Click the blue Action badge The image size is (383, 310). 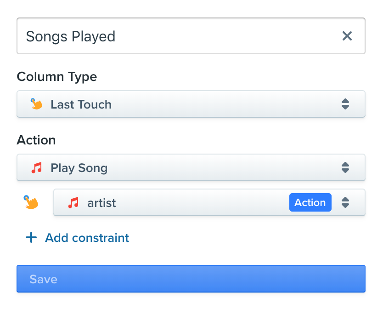coord(310,202)
